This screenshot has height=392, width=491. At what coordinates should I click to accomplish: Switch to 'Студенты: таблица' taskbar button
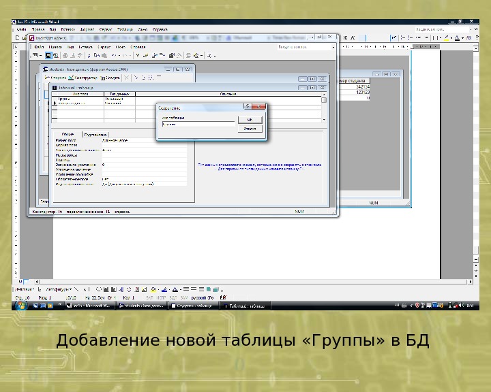click(194, 306)
